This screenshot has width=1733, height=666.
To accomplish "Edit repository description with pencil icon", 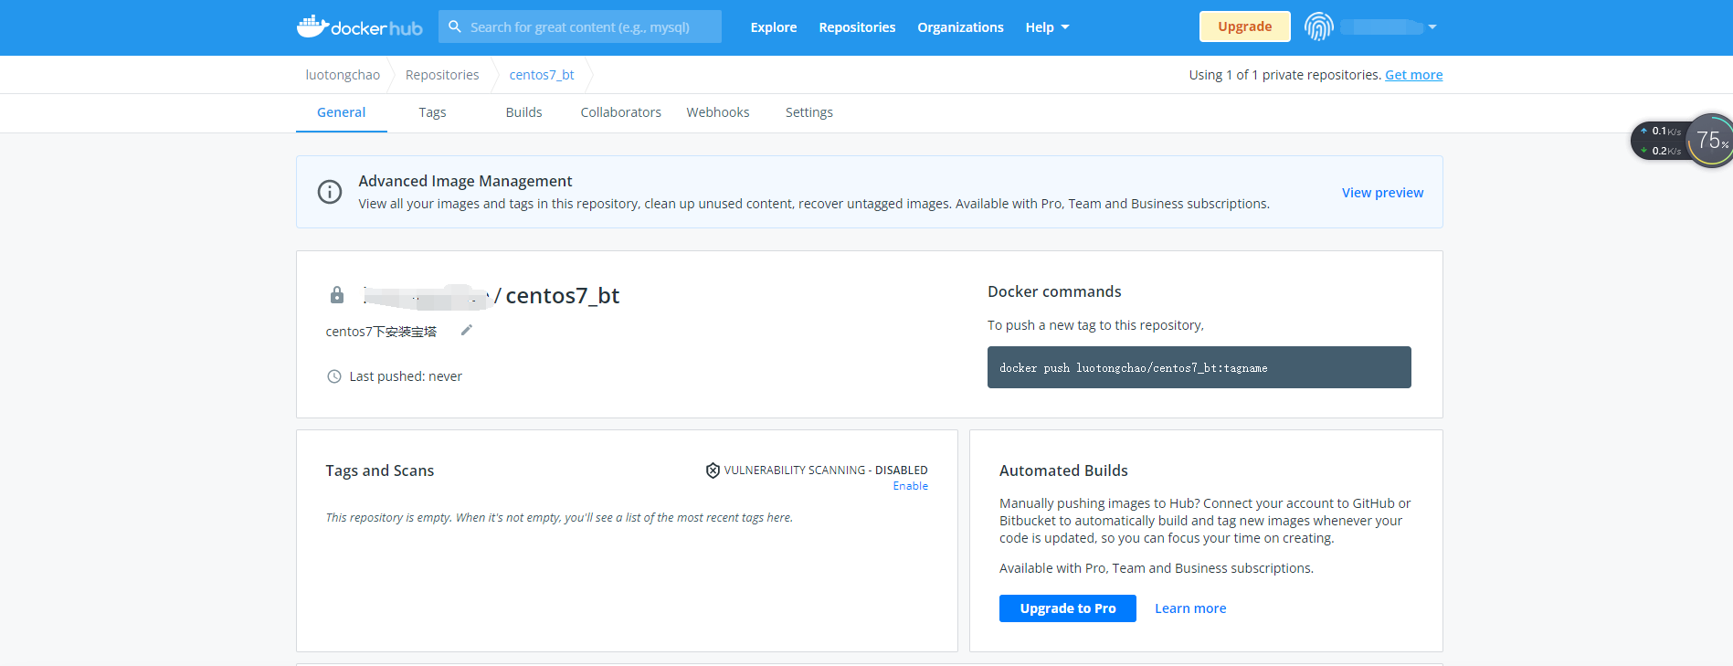I will tap(467, 330).
